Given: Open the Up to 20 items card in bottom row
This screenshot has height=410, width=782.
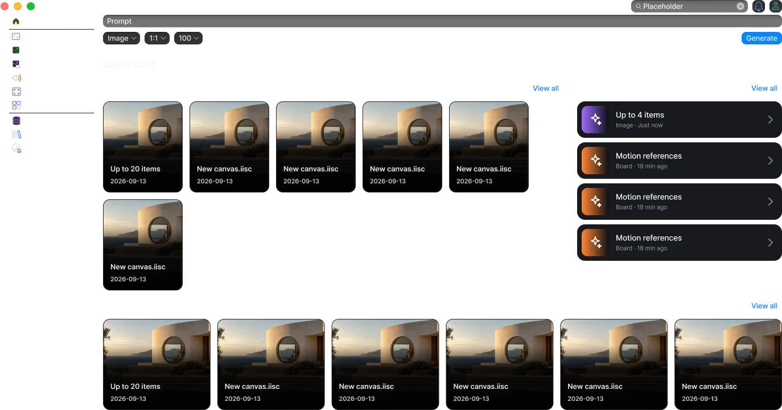Looking at the screenshot, I should point(157,364).
